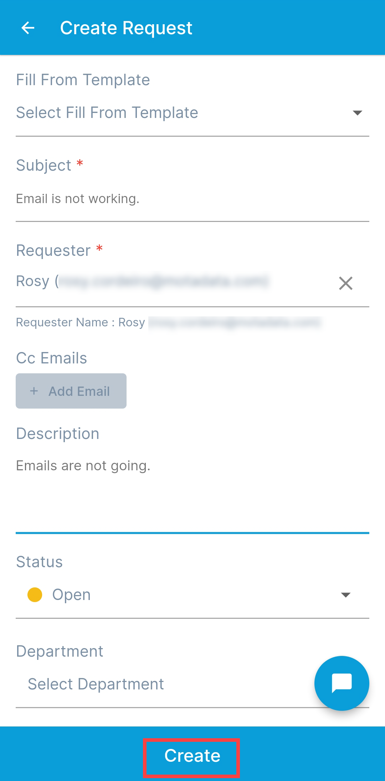Select the Select Department field
Viewport: 385px width, 781px height.
pyautogui.click(x=96, y=683)
